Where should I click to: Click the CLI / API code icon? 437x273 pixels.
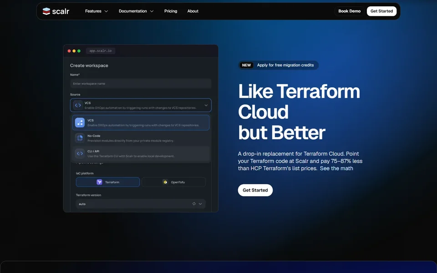pyautogui.click(x=80, y=153)
